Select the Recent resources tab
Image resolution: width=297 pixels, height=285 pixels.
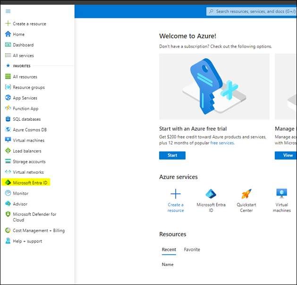(x=169, y=249)
